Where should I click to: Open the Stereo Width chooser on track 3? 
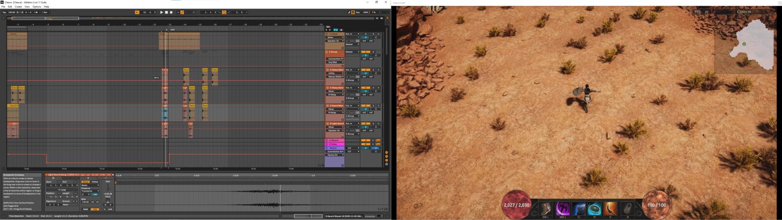pos(335,76)
